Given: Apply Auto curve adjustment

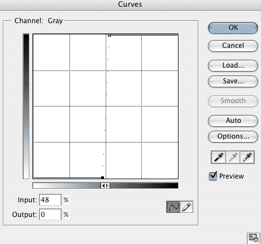Looking at the screenshot, I should 233,121.
